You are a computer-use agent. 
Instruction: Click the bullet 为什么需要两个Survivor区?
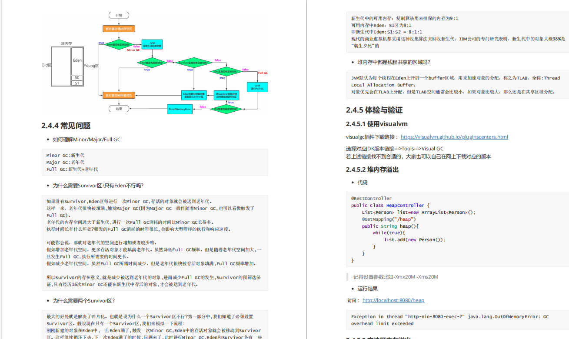[84, 301]
